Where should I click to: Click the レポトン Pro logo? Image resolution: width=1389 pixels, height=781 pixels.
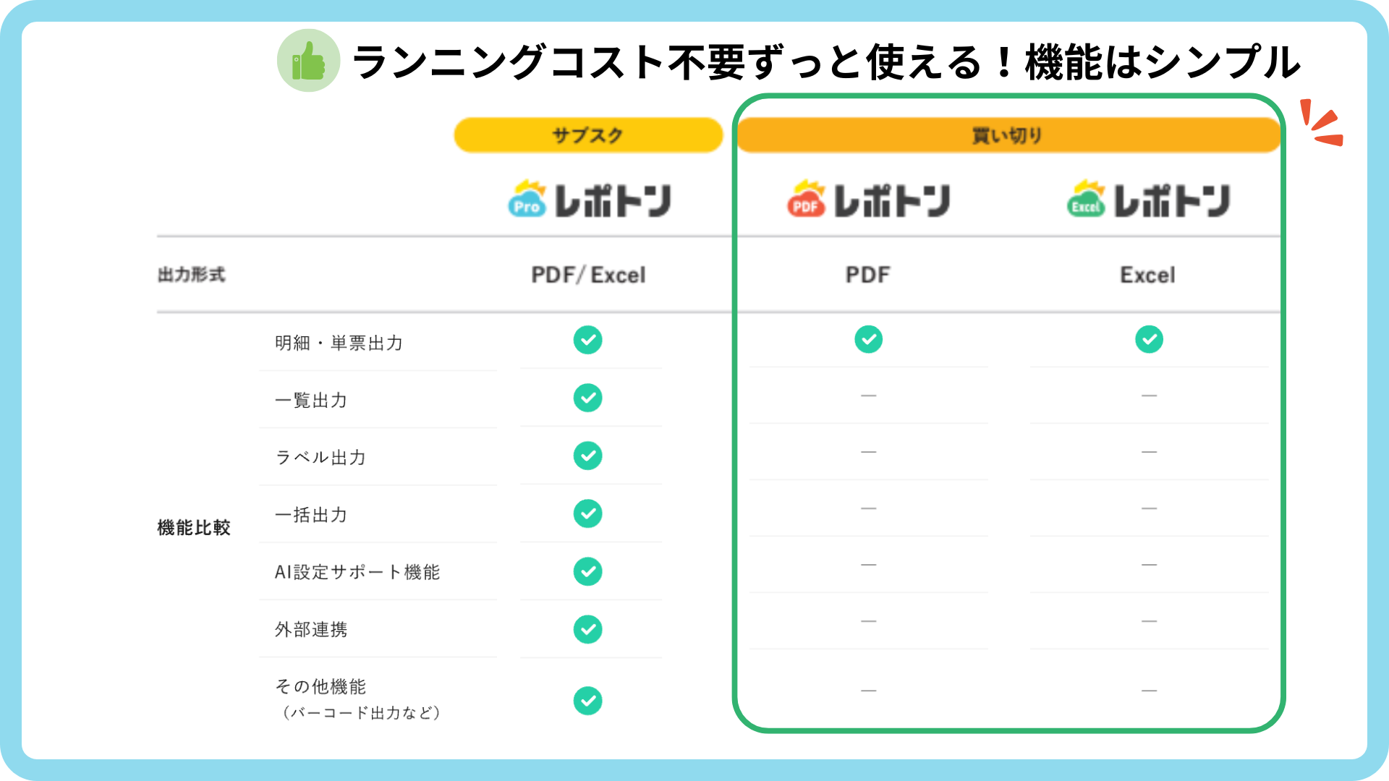pos(590,200)
